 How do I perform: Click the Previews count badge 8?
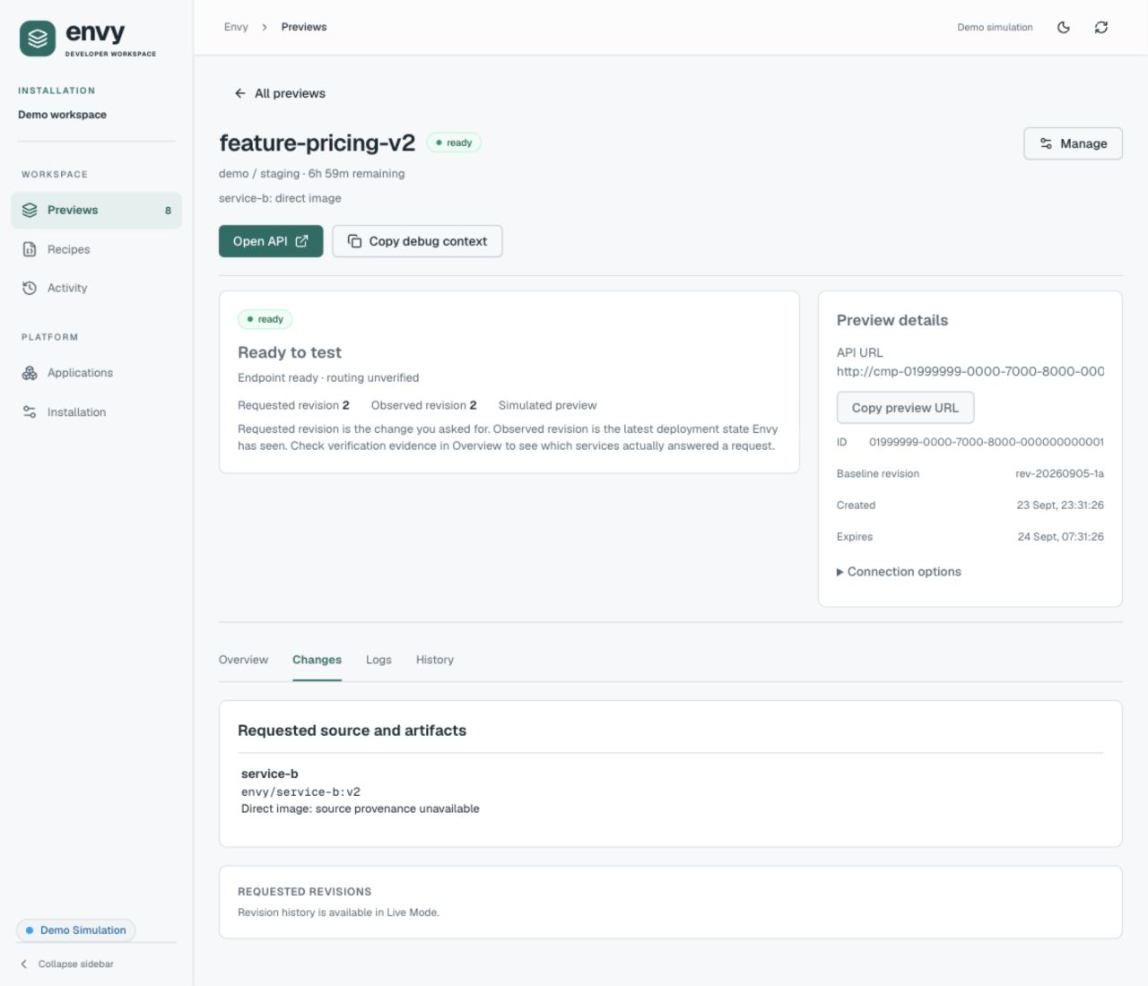point(168,211)
